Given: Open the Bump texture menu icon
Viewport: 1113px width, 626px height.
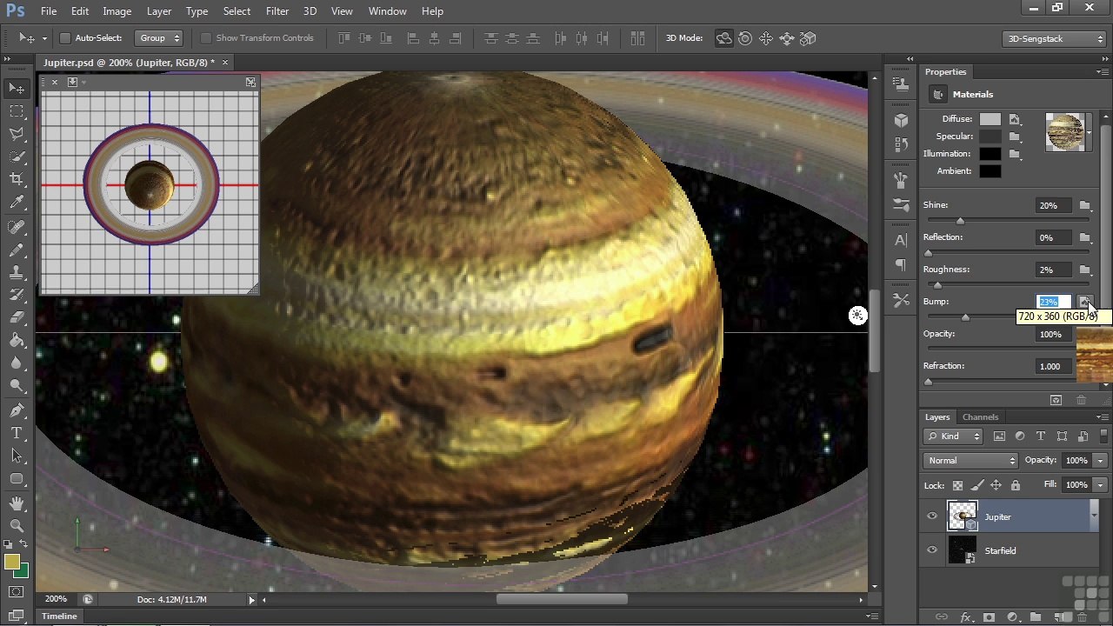Looking at the screenshot, I should point(1084,302).
